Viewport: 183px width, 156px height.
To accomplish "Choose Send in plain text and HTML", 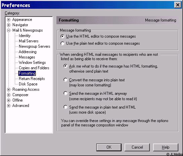I will [65, 107].
